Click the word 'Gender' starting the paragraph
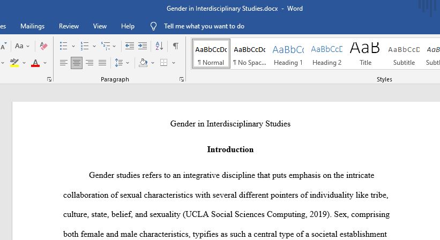This screenshot has height=240, width=440. [102, 175]
